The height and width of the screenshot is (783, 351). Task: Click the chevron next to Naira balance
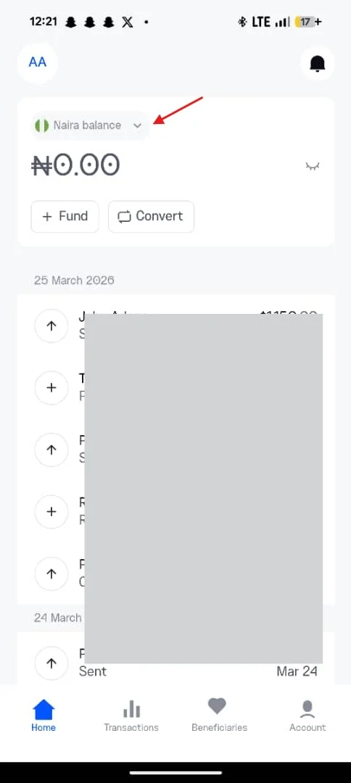(138, 126)
